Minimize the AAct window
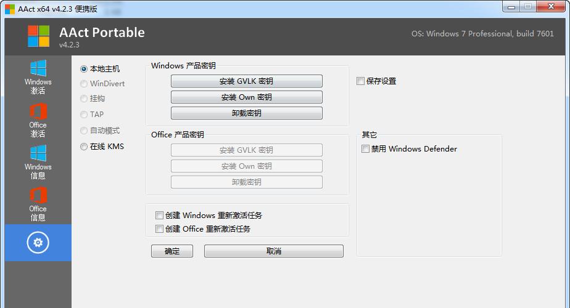 point(511,7)
